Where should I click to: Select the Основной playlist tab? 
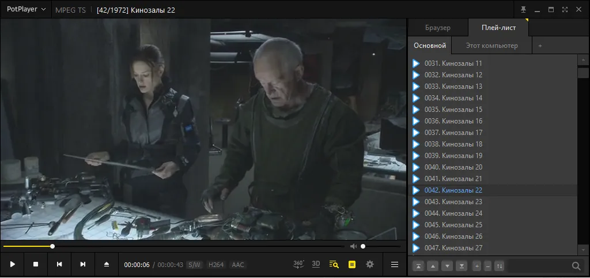click(430, 46)
